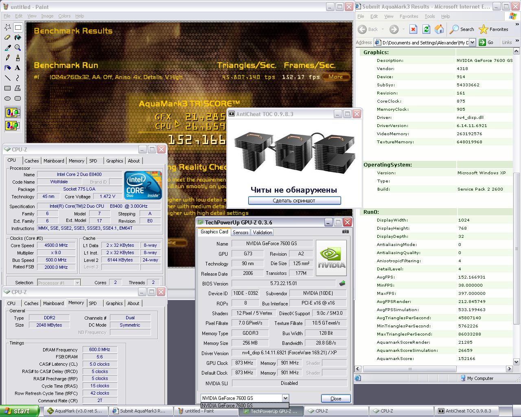The width and height of the screenshot is (521, 417).
Task: Click the Close button in GPU-Z
Action: coord(336,399)
